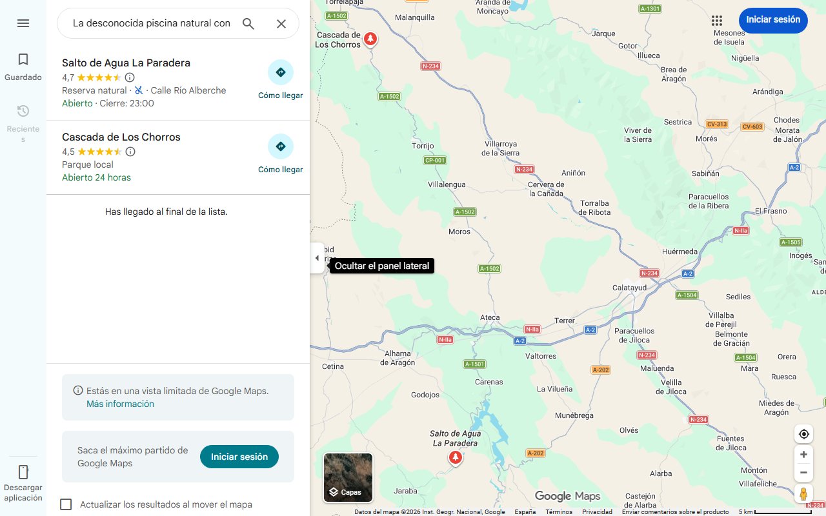Open the Privacidad footer link

(x=598, y=511)
